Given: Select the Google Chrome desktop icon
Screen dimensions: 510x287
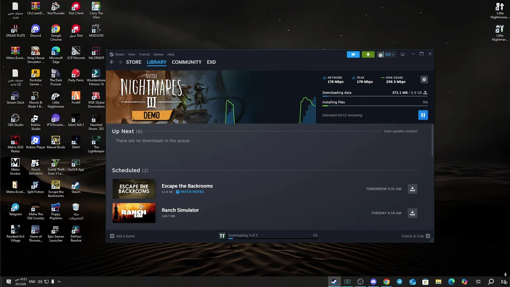Looking at the screenshot, I should coord(56,33).
